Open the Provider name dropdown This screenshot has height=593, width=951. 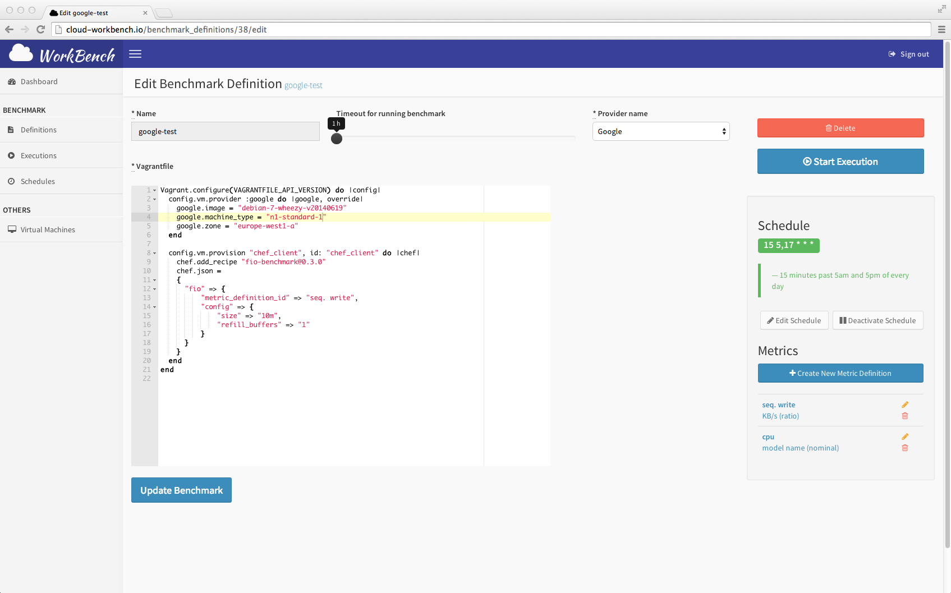click(x=660, y=131)
